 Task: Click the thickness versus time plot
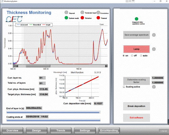[x=82, y=86]
